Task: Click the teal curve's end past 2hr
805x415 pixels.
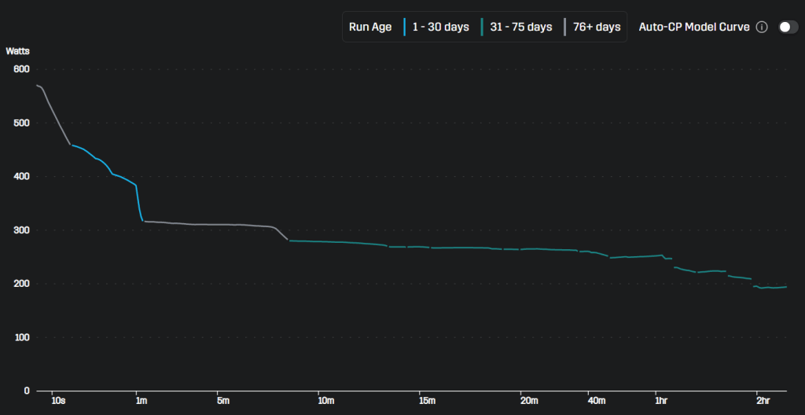Action: pos(785,287)
